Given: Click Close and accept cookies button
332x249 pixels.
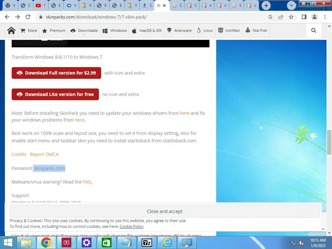Looking at the screenshot, I should click(x=164, y=211).
